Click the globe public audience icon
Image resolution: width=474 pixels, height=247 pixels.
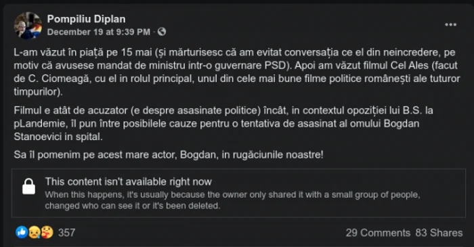(x=162, y=32)
